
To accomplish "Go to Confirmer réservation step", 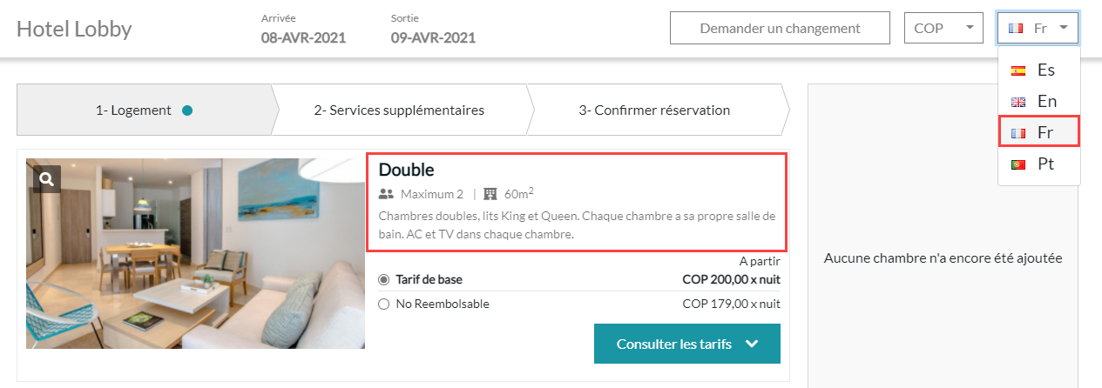I will pos(654,110).
